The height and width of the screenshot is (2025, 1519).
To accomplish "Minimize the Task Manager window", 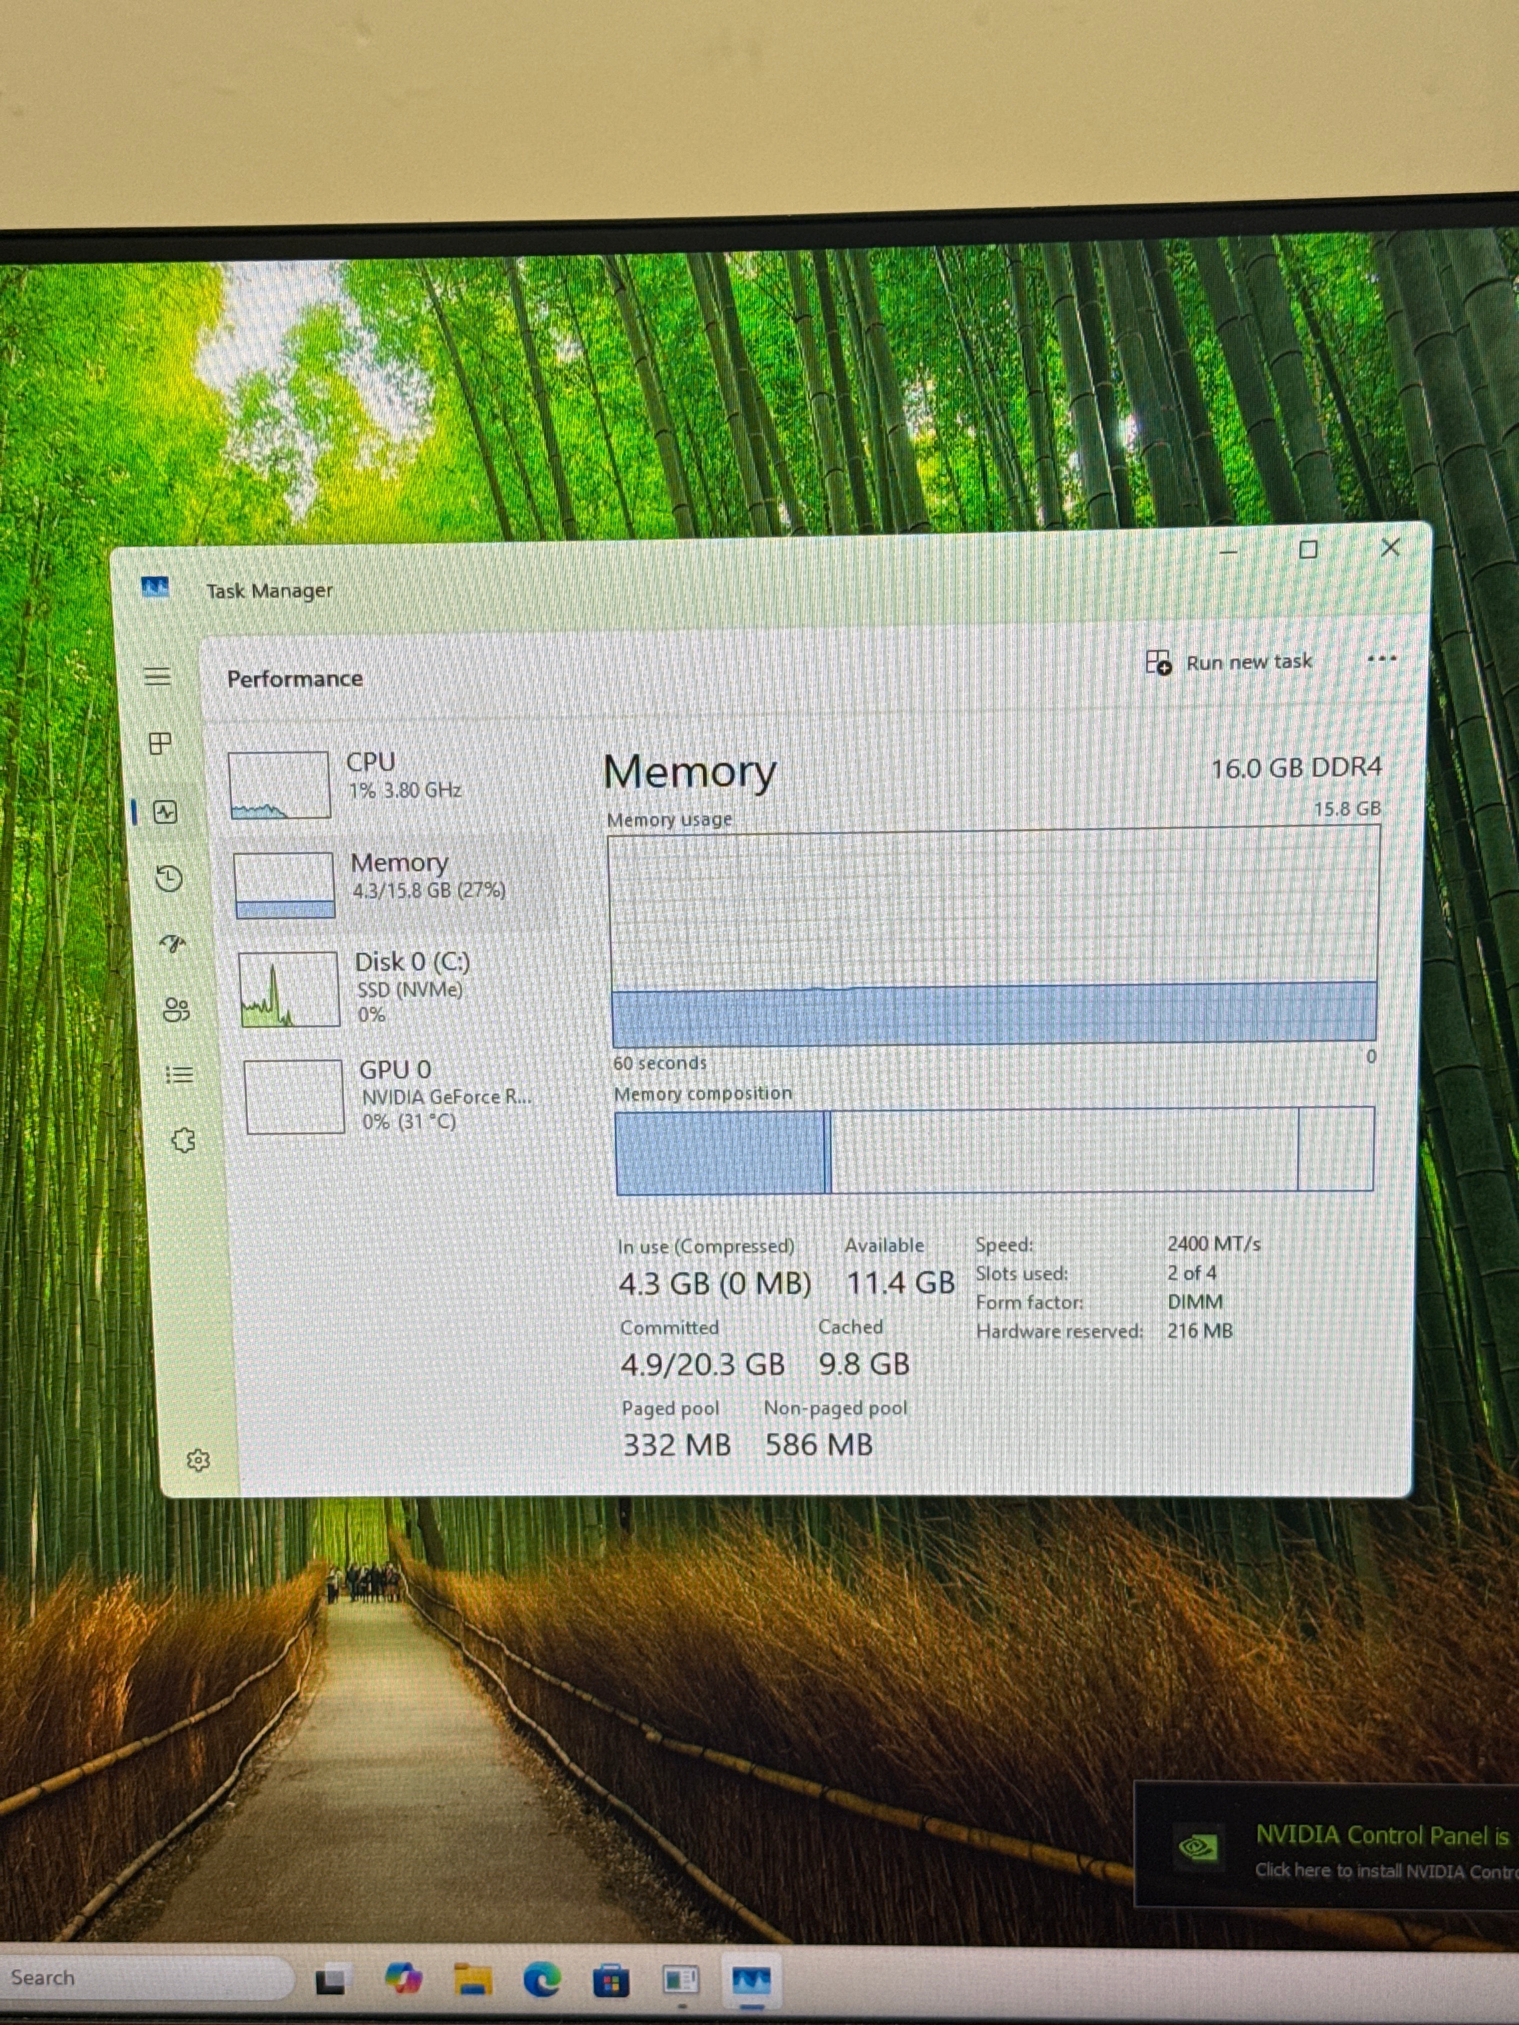I will pyautogui.click(x=1229, y=552).
